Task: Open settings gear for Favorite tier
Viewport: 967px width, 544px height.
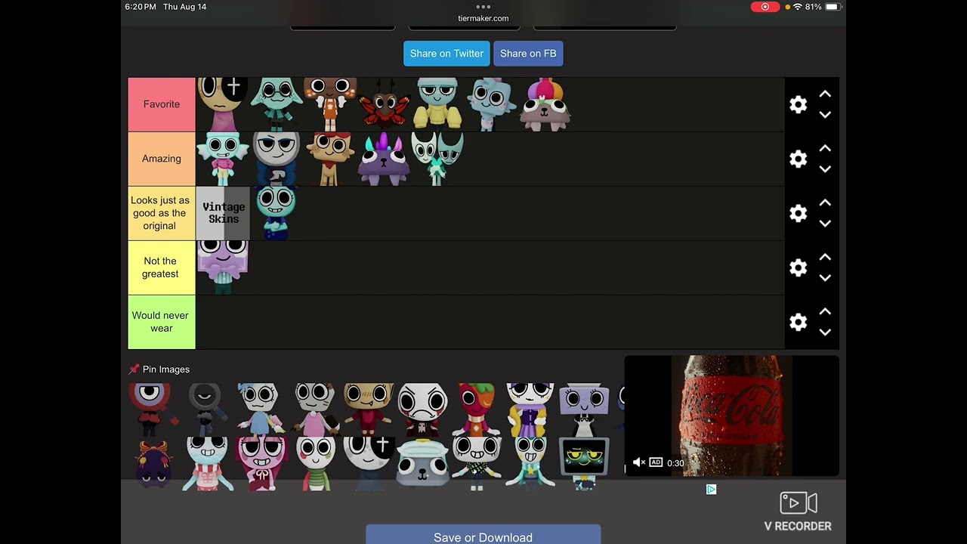Action: [798, 104]
